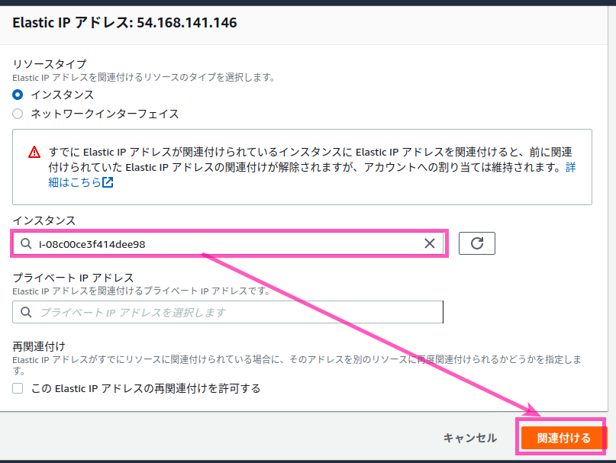Image resolution: width=616 pixels, height=463 pixels.
Task: Click the label この Elastic IP アドレスの再関連付けを許可する
Action: click(146, 389)
